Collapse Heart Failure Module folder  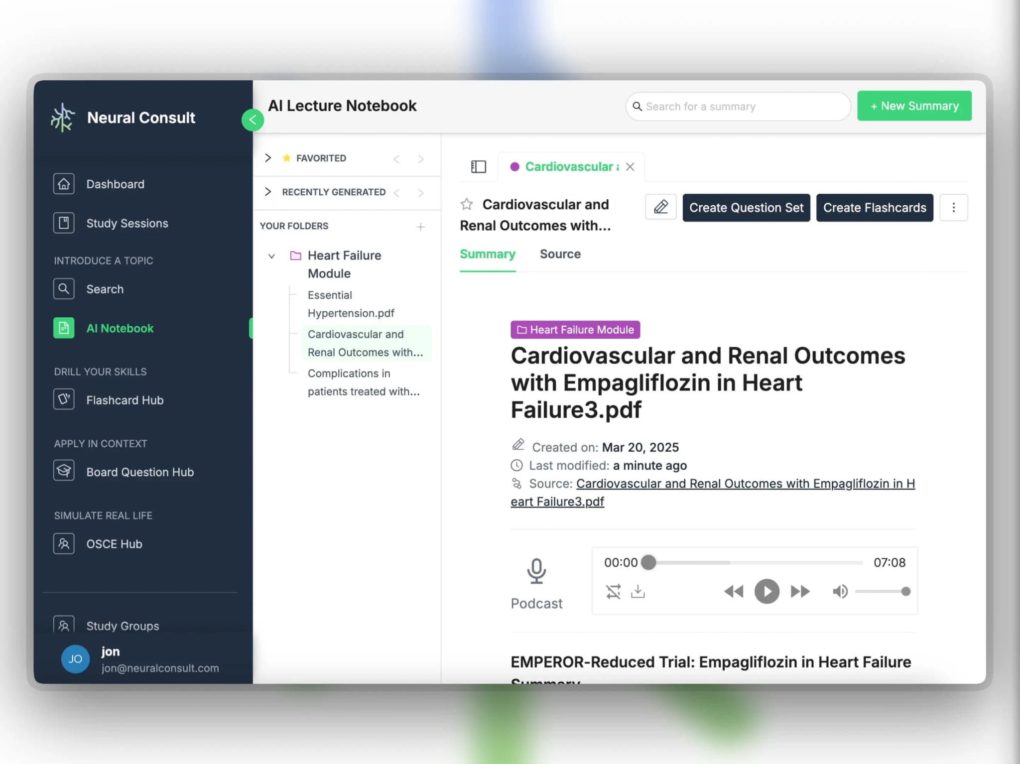click(x=271, y=256)
